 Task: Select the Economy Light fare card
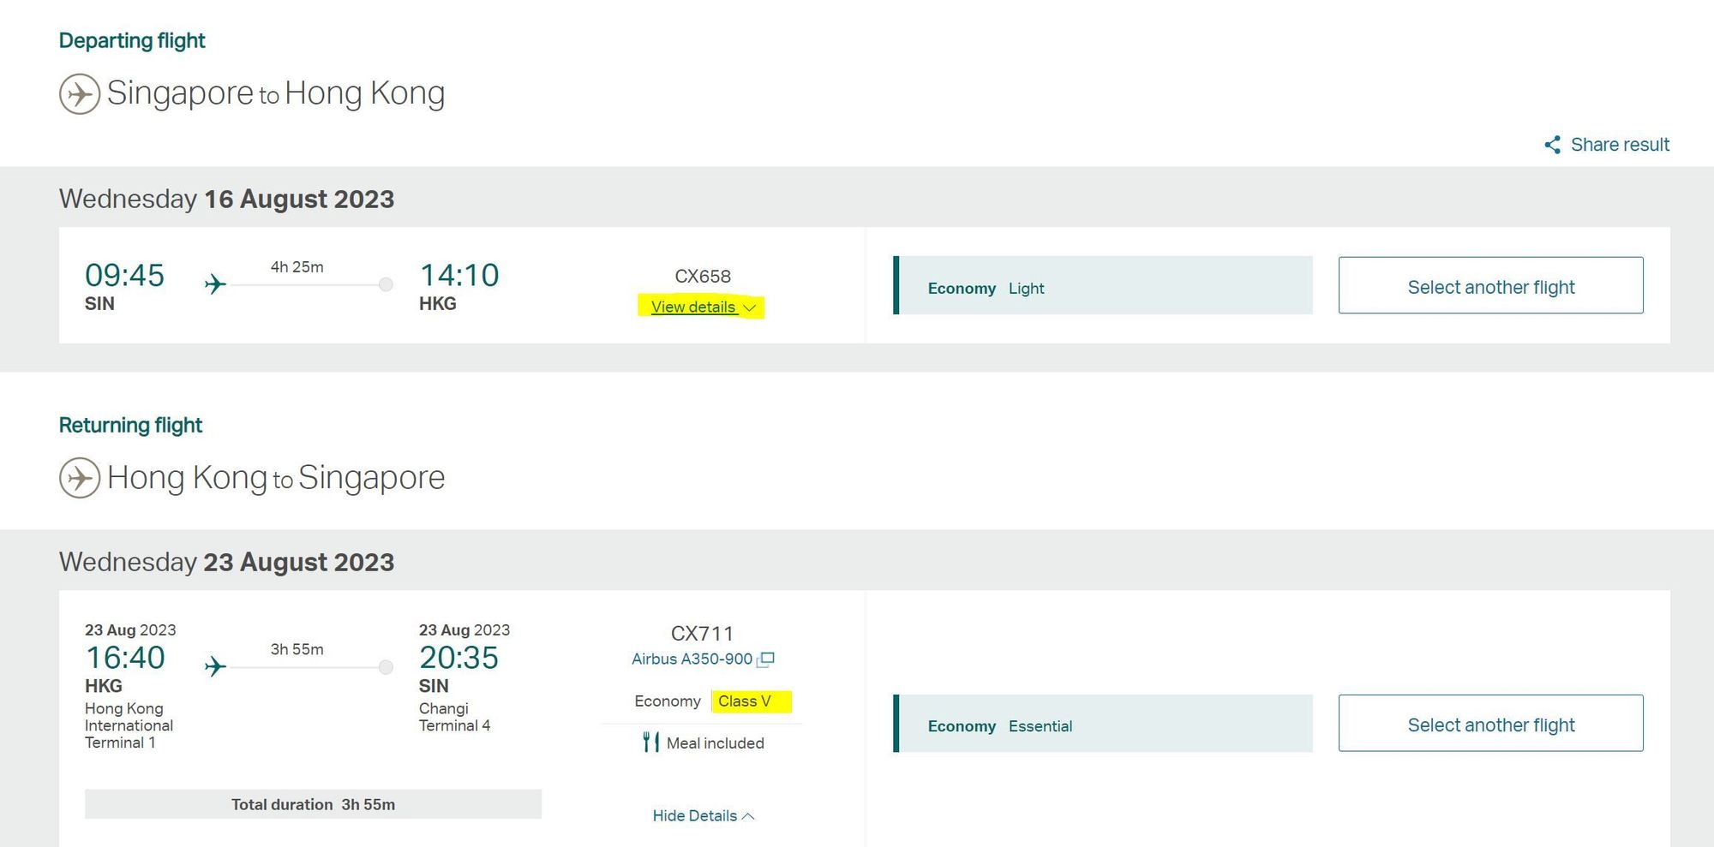[1103, 285]
